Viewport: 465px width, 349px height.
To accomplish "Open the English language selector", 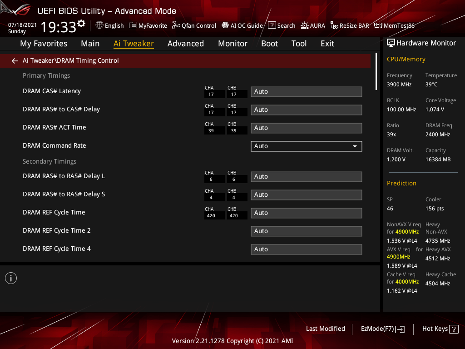I will (109, 25).
